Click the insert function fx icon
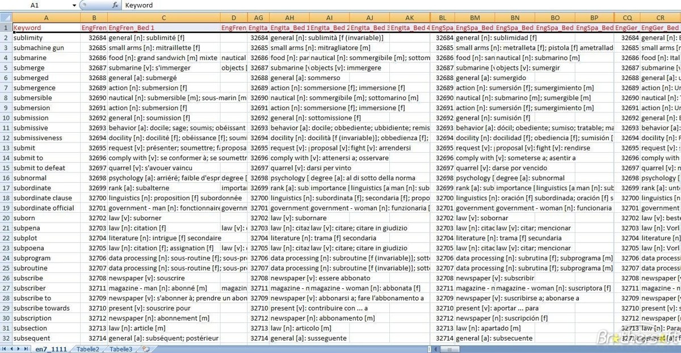 [115, 5]
